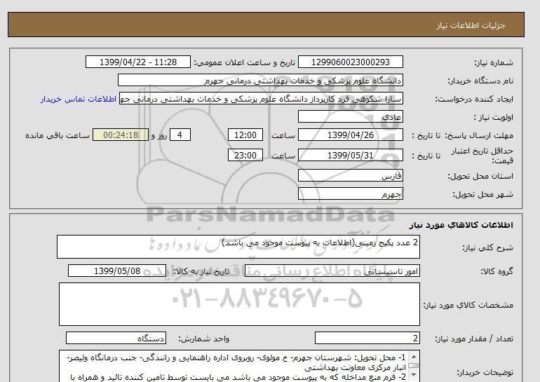This screenshot has height=382, width=540.
Task: Click quantity field showing 2
Action: [367, 339]
